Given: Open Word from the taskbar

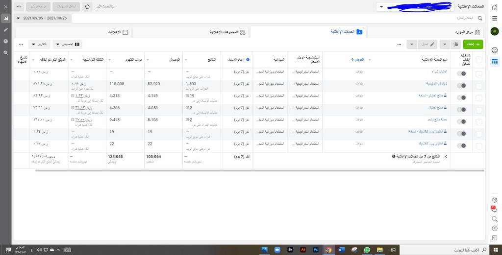Looking at the screenshot, I should [x=341, y=250].
